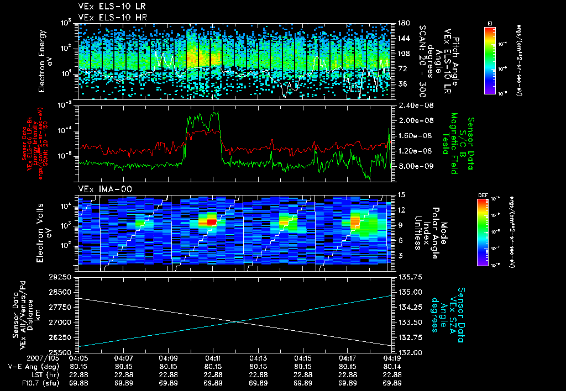Select the 'VEx ELS-10 LR' title text
Image resolution: width=566 pixels, height=391 pixels.
(x=112, y=7)
